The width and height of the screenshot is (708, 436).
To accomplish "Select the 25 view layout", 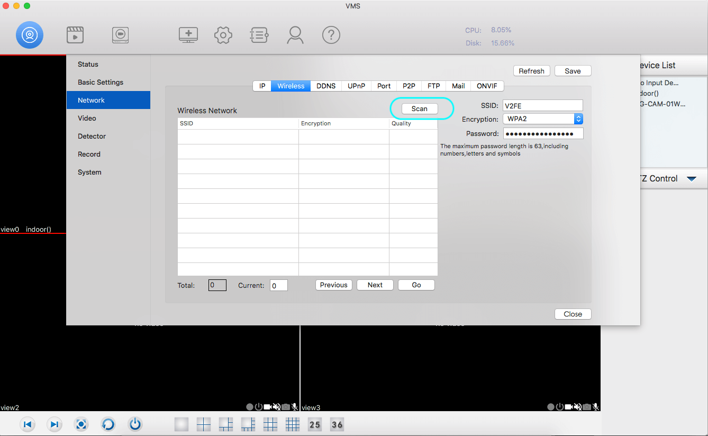I will click(315, 424).
